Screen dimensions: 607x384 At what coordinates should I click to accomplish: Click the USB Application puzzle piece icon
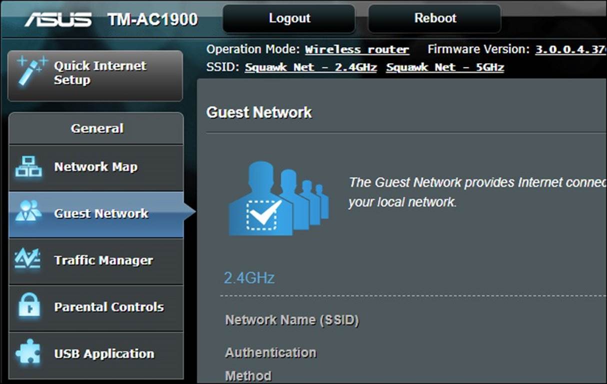click(28, 353)
